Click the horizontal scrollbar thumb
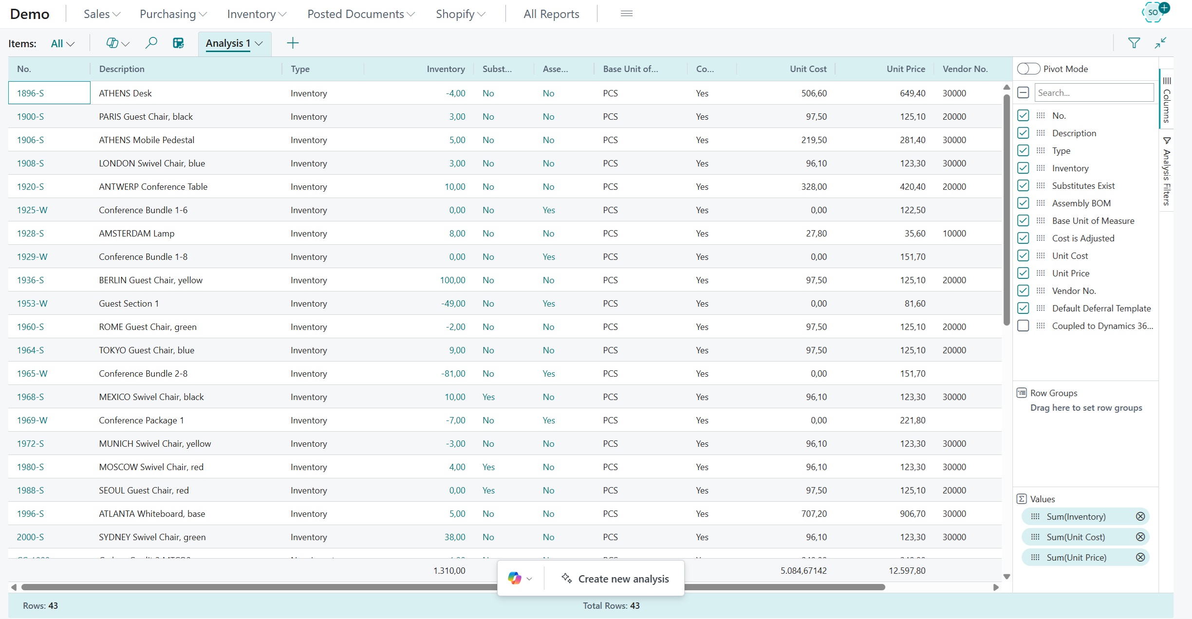Screen dimensions: 1192x619 pos(453,587)
